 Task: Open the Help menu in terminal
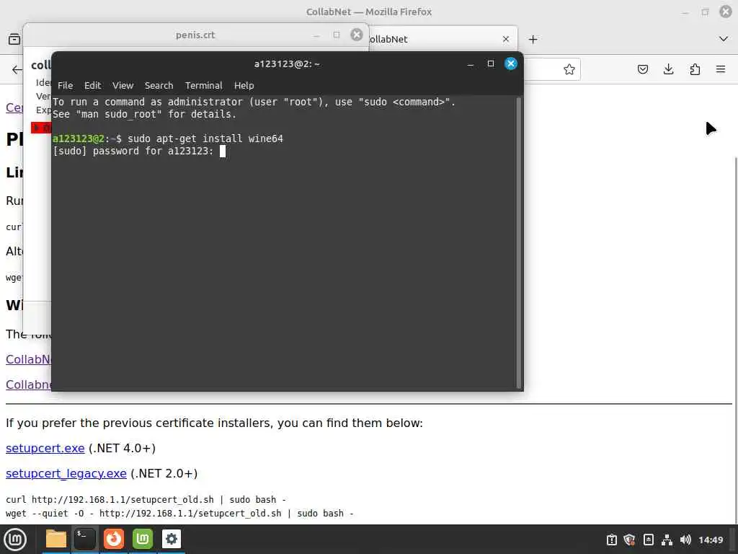coord(244,85)
